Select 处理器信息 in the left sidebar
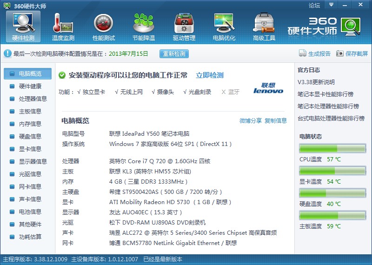The image size is (372, 265). tap(33, 99)
